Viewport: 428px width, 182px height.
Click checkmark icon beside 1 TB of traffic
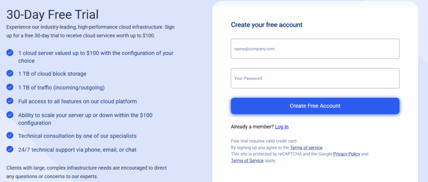tap(10, 87)
